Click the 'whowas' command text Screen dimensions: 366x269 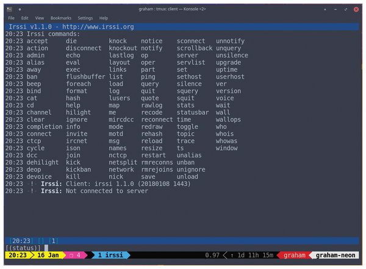(226, 141)
